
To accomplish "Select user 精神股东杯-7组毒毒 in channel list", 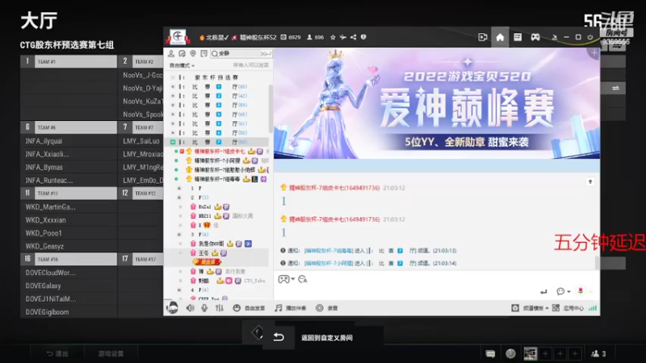I will (x=217, y=179).
